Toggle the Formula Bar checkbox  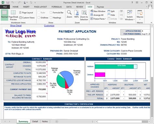click(51, 13)
